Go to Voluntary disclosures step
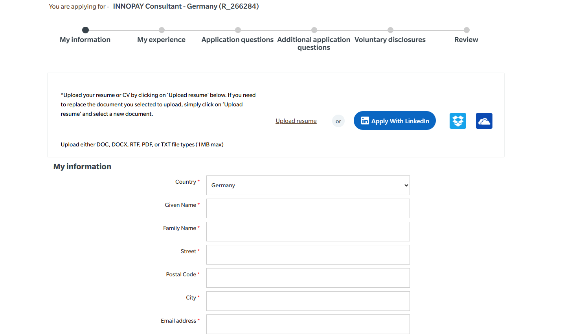The width and height of the screenshot is (586, 336). [390, 40]
